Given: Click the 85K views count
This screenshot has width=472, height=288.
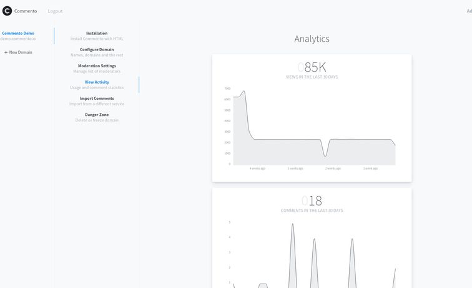Looking at the screenshot, I should pyautogui.click(x=312, y=67).
